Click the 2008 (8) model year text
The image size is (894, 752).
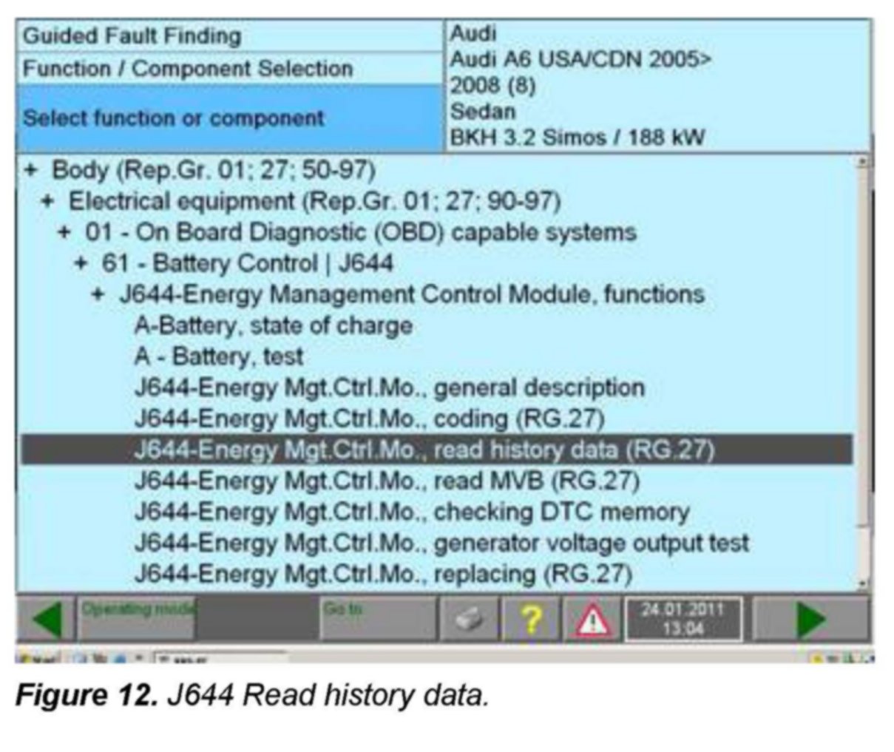(x=492, y=85)
